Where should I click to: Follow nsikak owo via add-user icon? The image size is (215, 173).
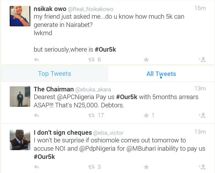[x=202, y=60]
